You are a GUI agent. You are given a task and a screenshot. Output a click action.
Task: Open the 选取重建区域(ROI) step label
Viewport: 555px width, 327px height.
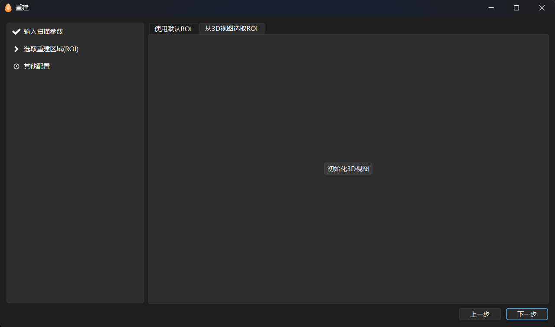51,49
